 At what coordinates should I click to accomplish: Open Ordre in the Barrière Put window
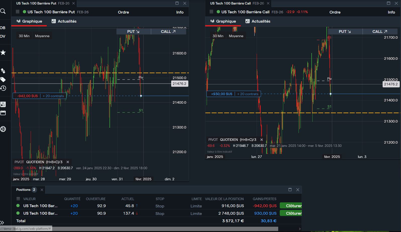click(x=123, y=12)
